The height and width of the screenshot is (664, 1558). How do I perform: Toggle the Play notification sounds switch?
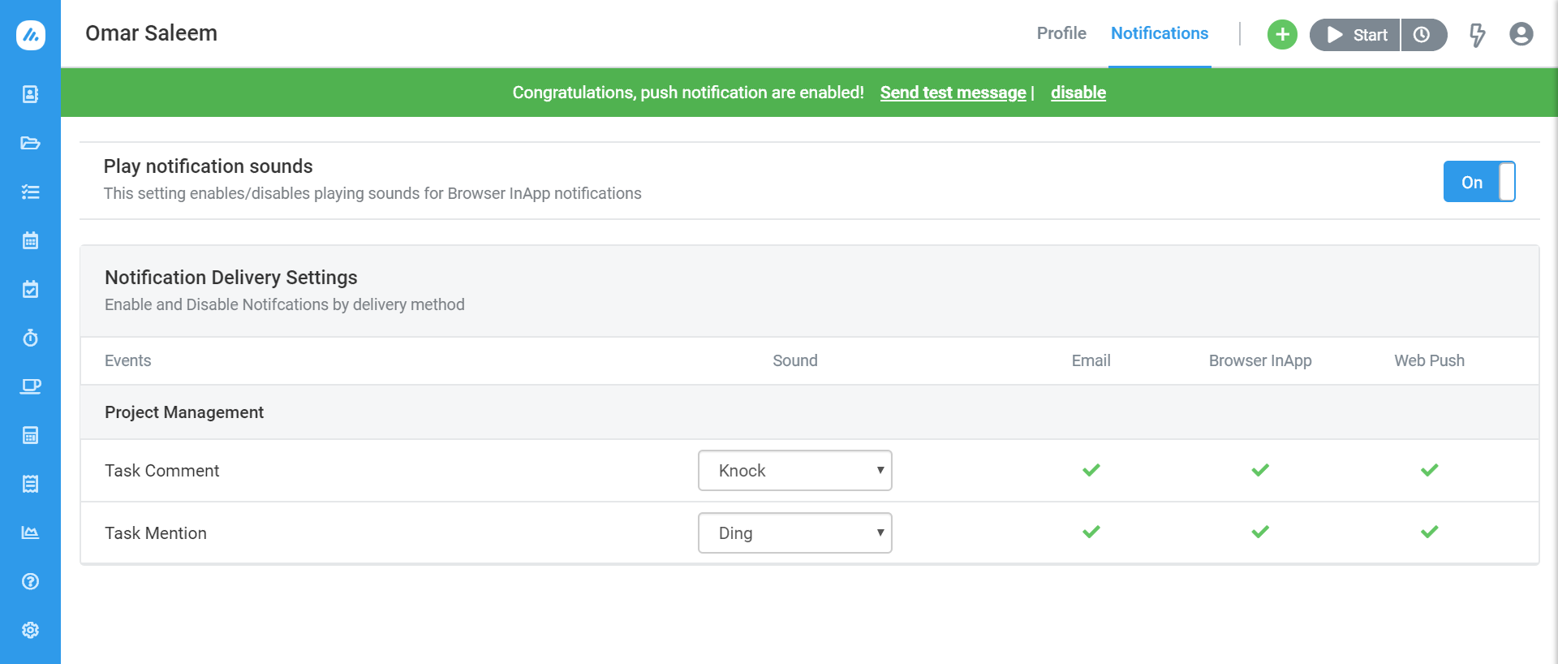(x=1479, y=182)
